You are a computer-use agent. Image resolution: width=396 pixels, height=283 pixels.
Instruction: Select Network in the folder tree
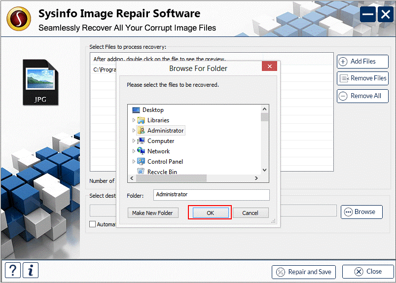(159, 151)
